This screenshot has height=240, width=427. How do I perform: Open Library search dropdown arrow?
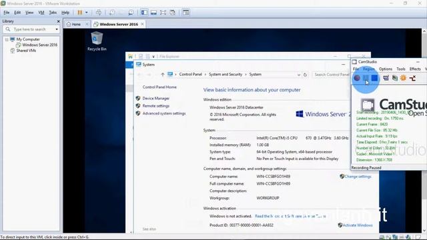click(x=57, y=29)
